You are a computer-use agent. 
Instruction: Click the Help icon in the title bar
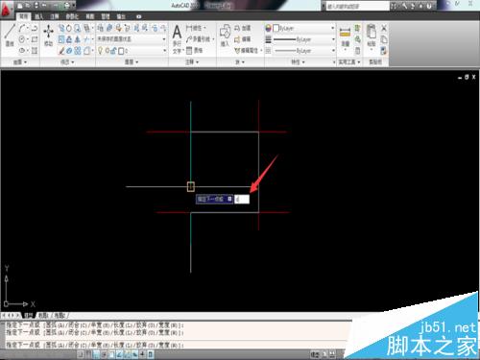click(429, 6)
